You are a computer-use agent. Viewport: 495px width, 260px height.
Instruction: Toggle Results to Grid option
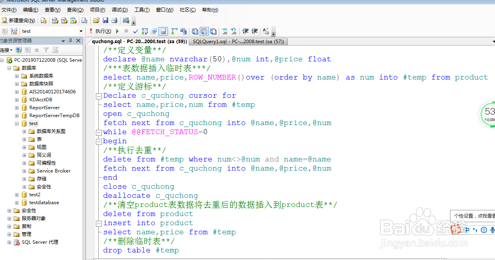click(x=204, y=31)
